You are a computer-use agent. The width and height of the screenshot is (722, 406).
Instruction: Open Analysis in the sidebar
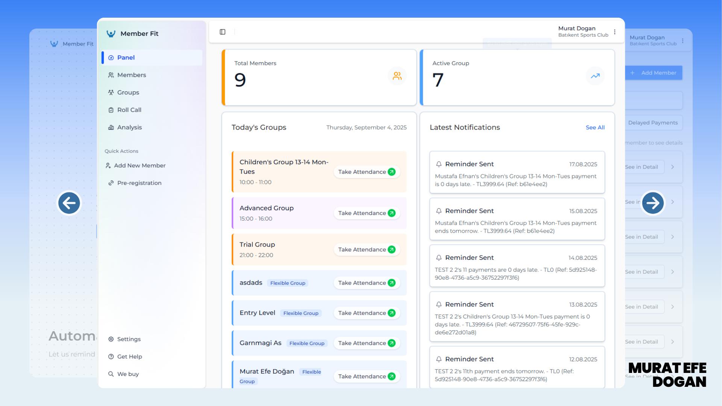[x=129, y=127]
